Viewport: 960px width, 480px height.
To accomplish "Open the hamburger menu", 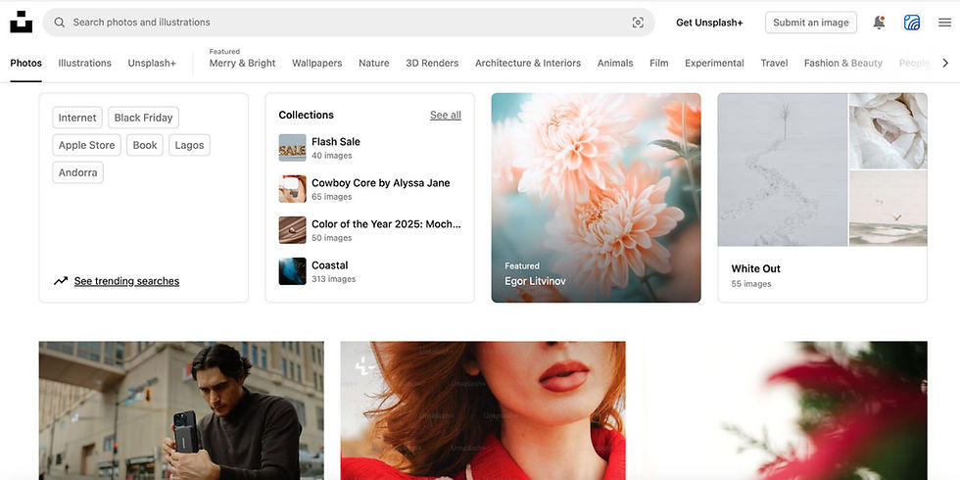I will 944,23.
